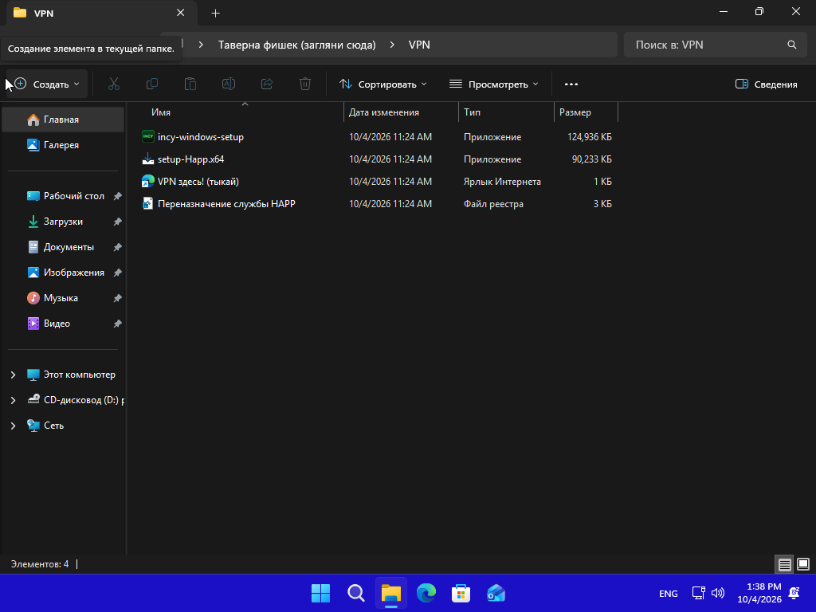The height and width of the screenshot is (612, 816).
Task: Click the Copy icon in toolbar
Action: 152,84
